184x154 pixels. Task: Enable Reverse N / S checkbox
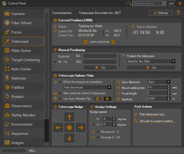[x=98, y=132]
